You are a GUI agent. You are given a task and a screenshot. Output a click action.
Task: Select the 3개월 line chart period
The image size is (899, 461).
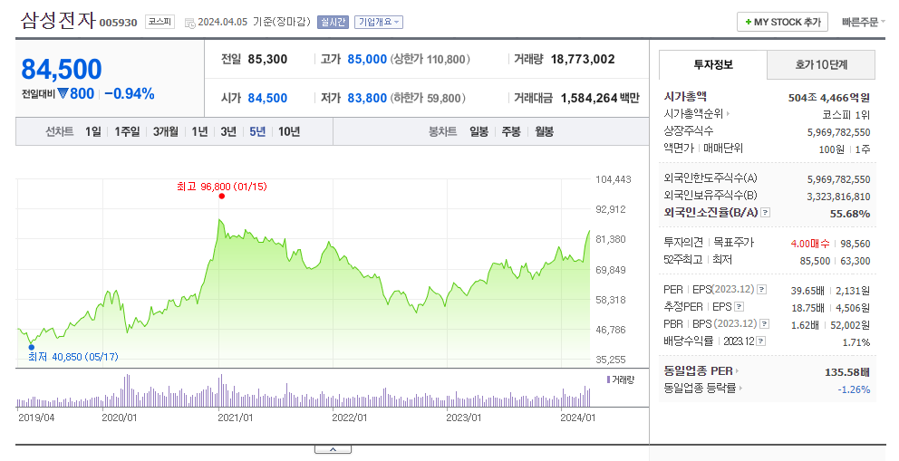[x=165, y=131]
